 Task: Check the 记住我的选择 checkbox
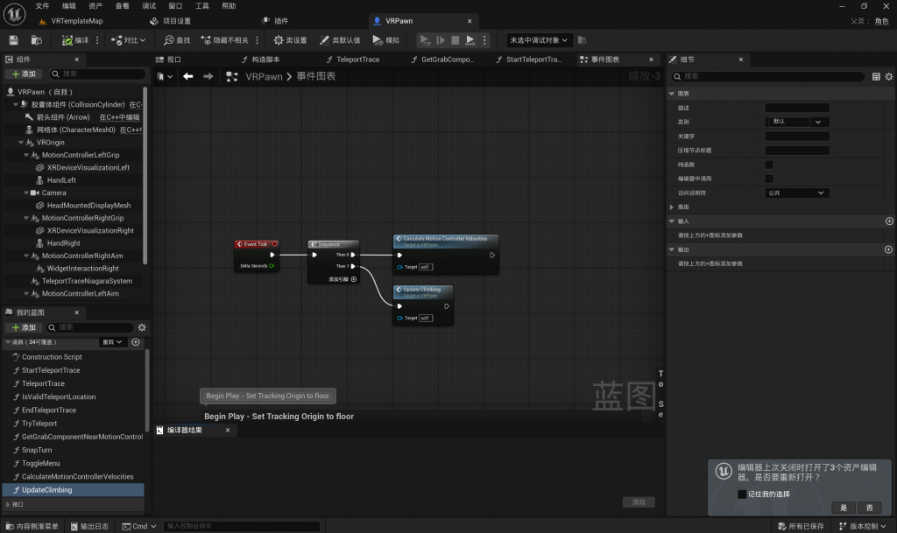742,494
